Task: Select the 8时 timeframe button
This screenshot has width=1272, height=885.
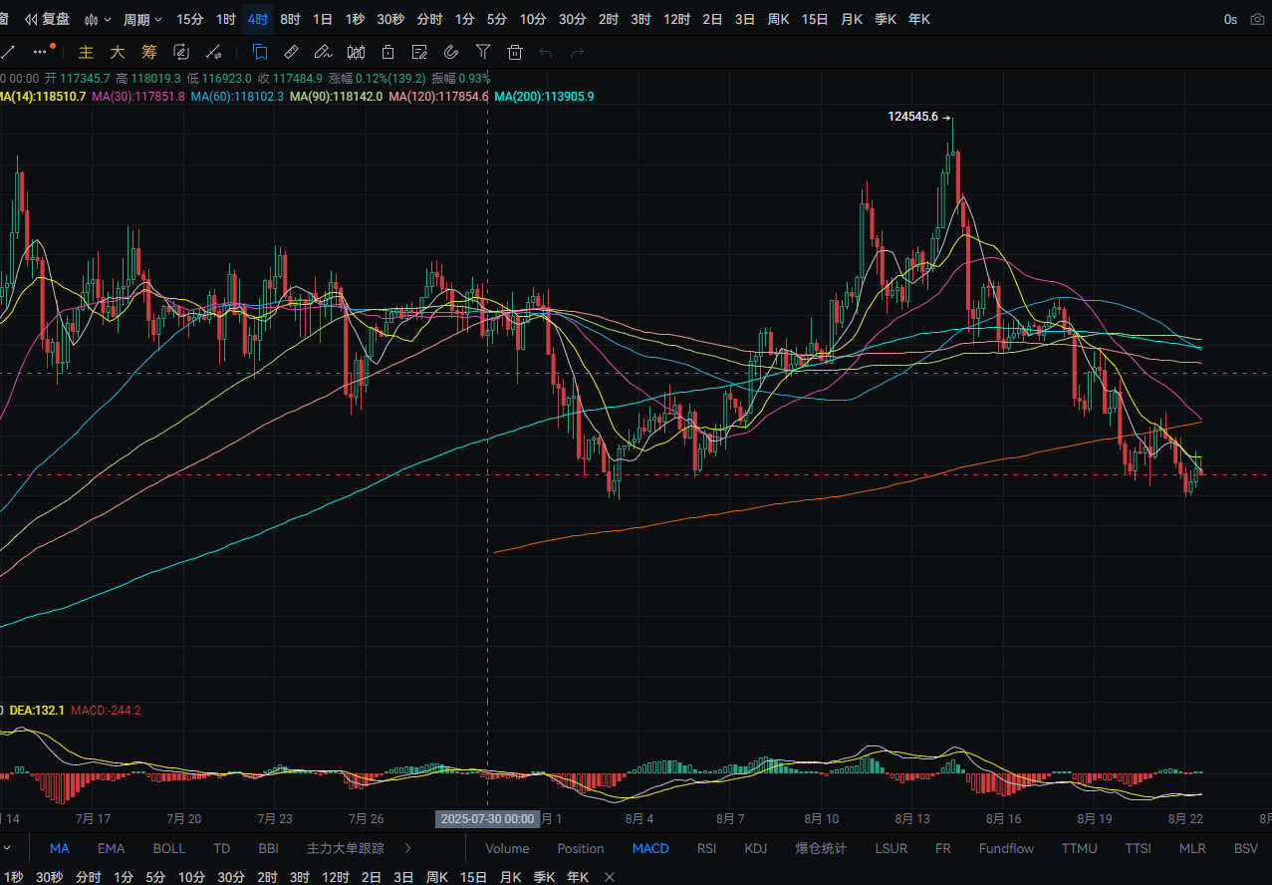Action: click(291, 19)
